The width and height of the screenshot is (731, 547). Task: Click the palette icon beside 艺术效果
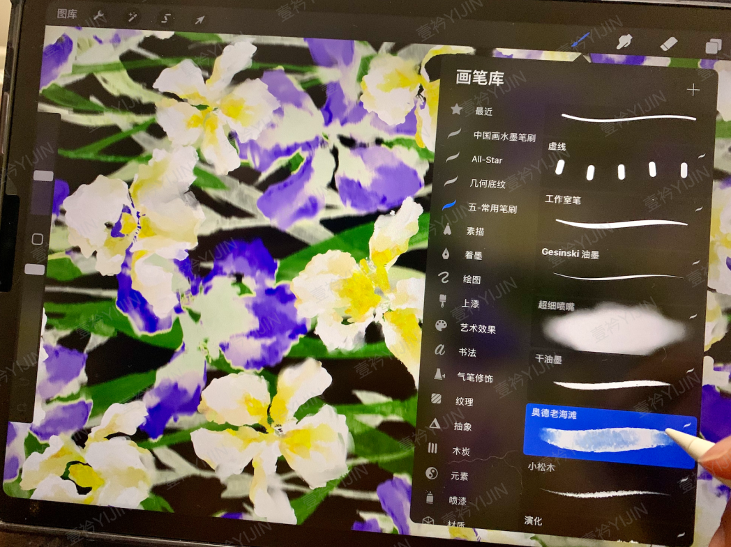click(441, 325)
